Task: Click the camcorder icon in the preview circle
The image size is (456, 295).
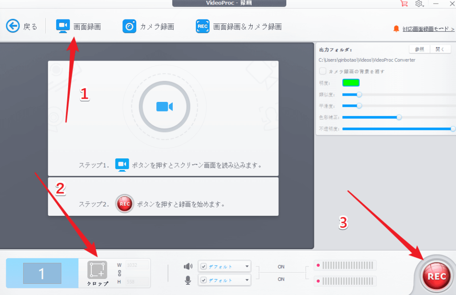Action: (x=165, y=107)
